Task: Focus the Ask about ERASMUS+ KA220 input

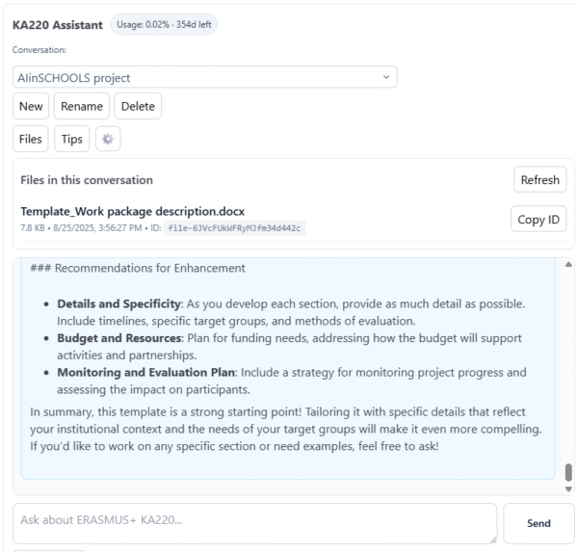Action: pos(255,523)
